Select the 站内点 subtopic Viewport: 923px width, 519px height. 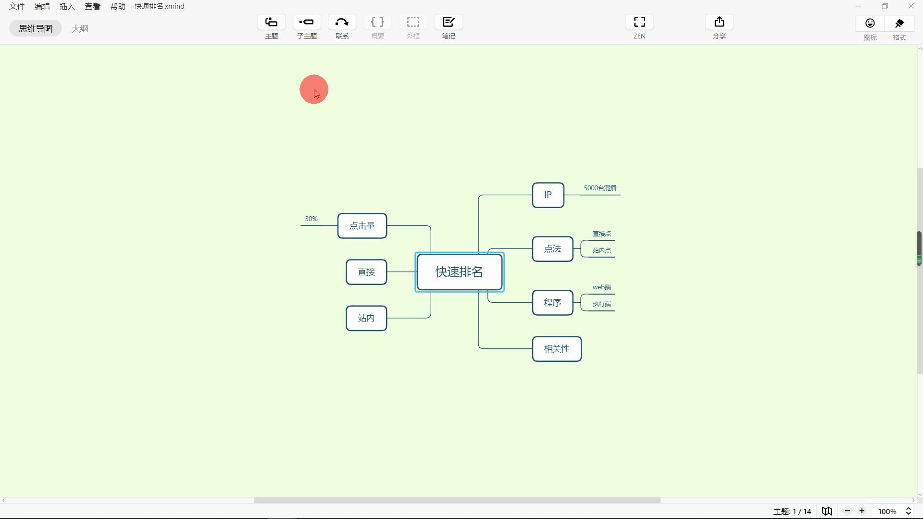pos(602,250)
